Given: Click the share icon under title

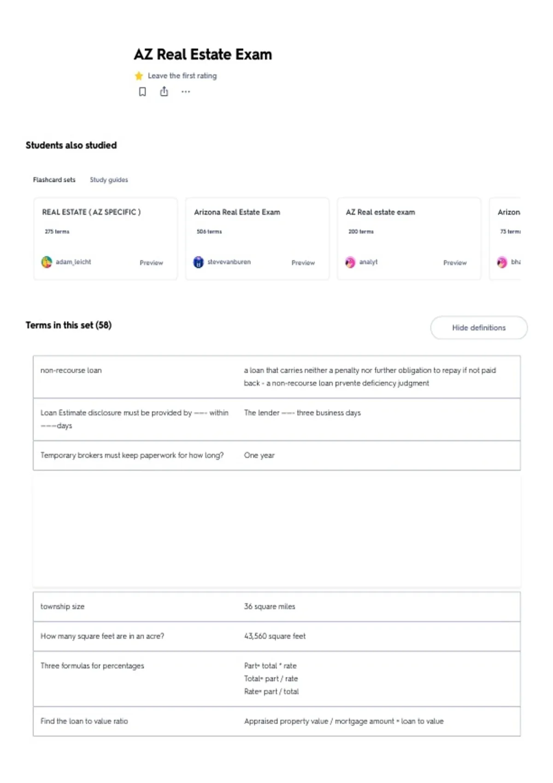Looking at the screenshot, I should pyautogui.click(x=164, y=92).
